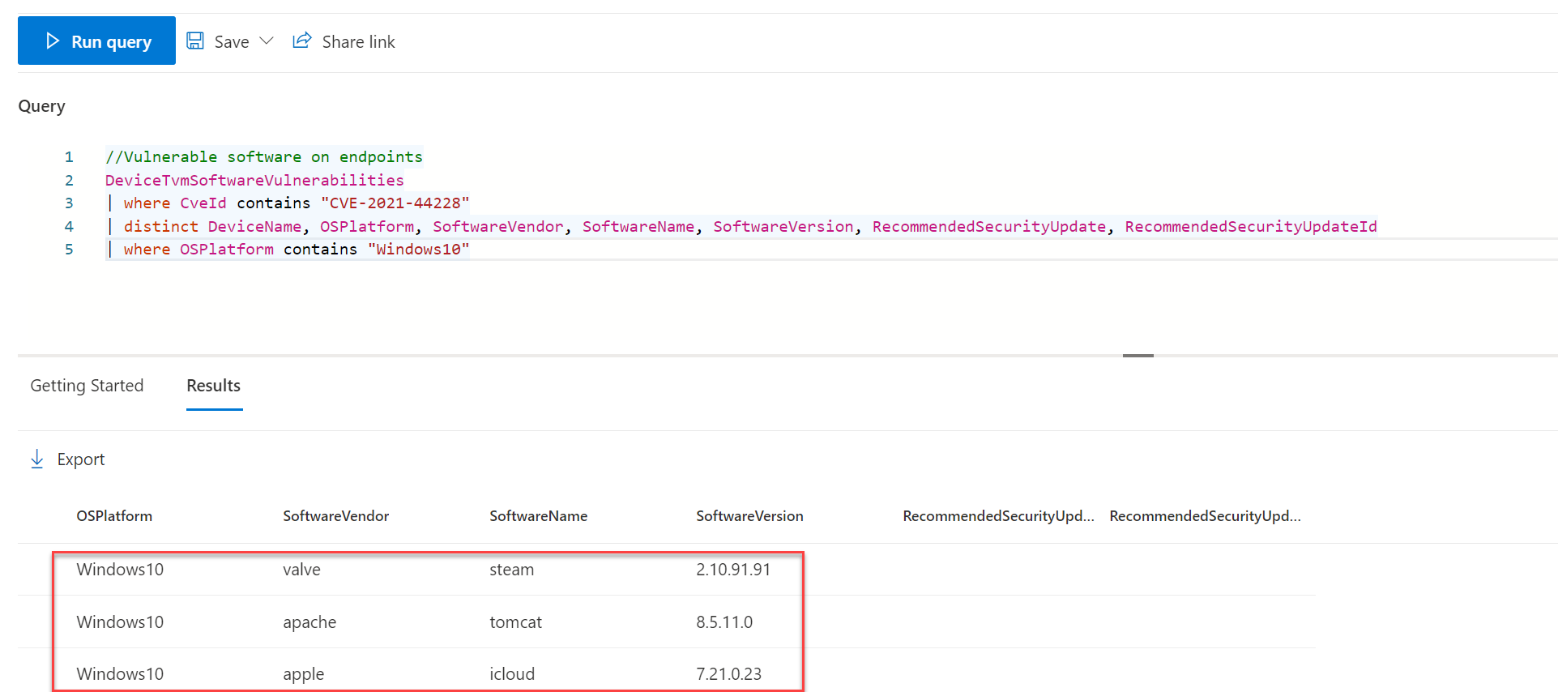Viewport: 1558px width, 692px height.
Task: Click RecommendedSecurityUpdateId in the distinct line
Action: pos(1250,226)
